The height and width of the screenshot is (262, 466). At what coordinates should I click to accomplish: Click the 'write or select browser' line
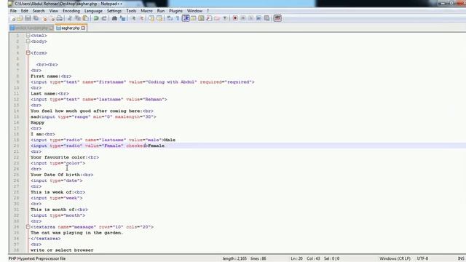tap(62, 250)
